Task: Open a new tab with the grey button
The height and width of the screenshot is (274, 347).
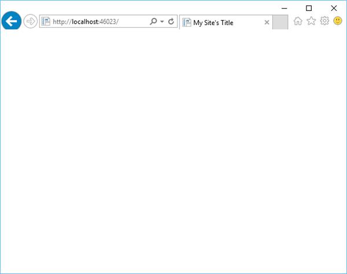Action: click(x=280, y=22)
